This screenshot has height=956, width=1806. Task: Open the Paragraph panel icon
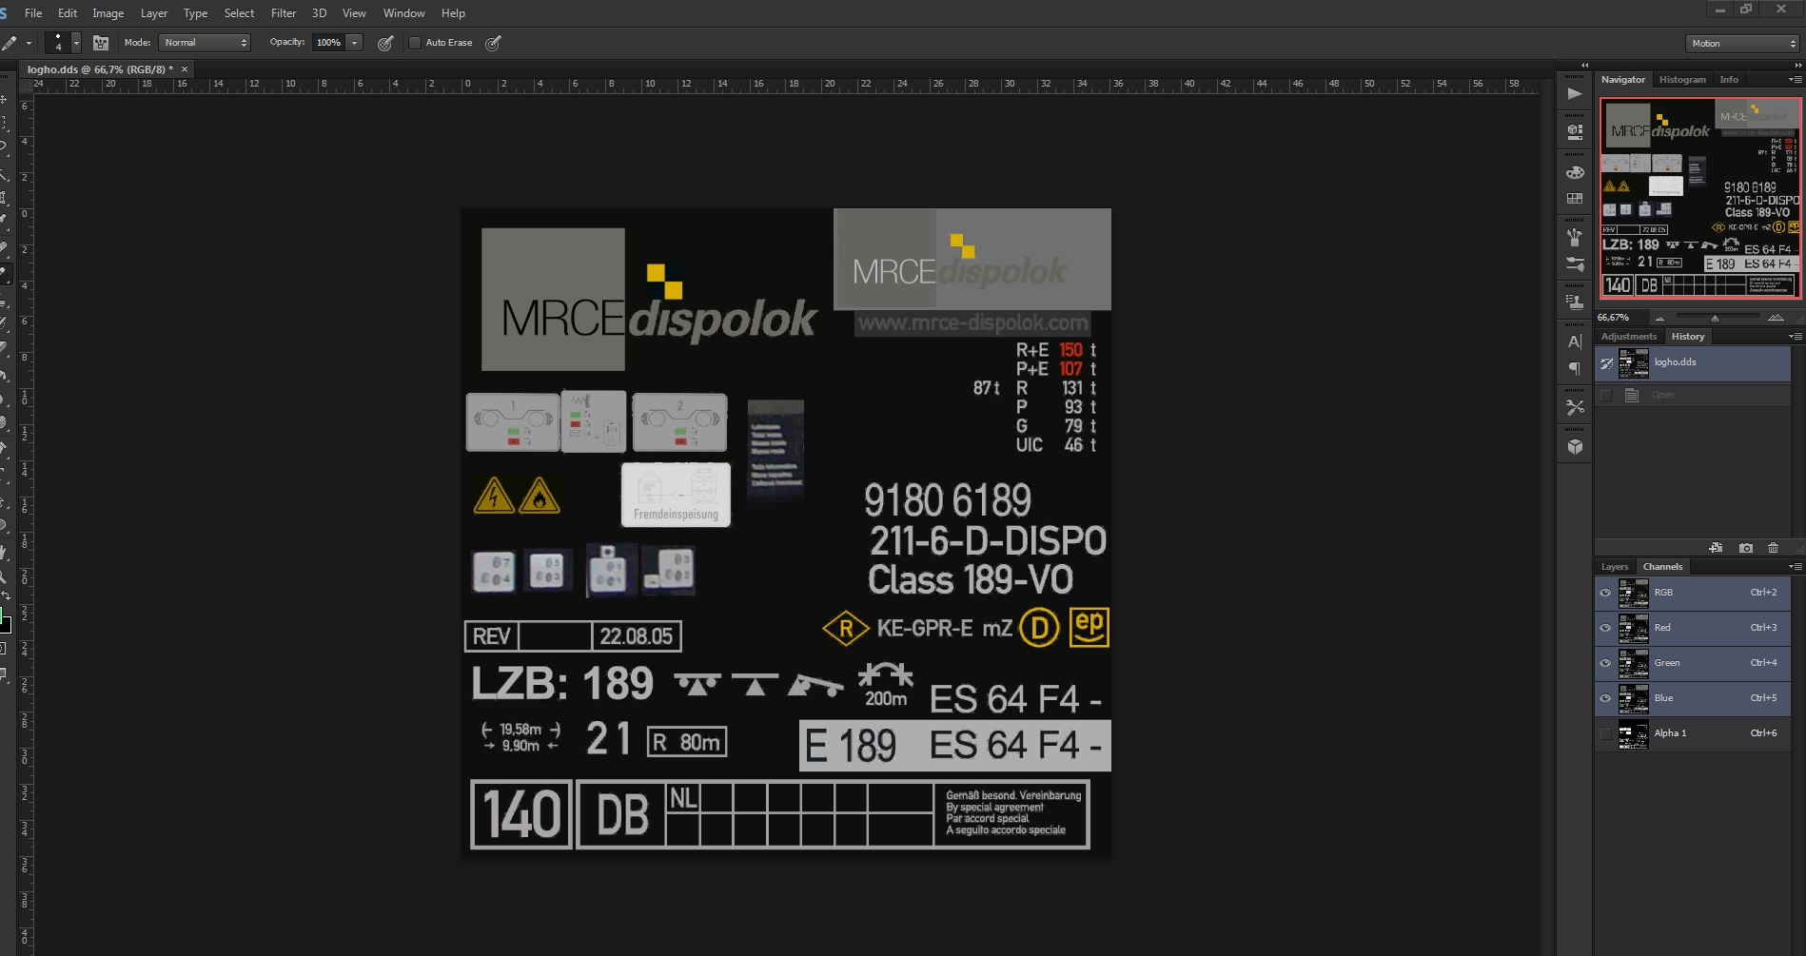[1575, 368]
